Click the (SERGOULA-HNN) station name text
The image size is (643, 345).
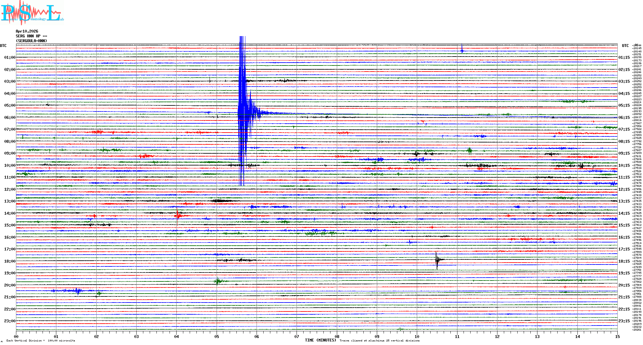click(31, 41)
